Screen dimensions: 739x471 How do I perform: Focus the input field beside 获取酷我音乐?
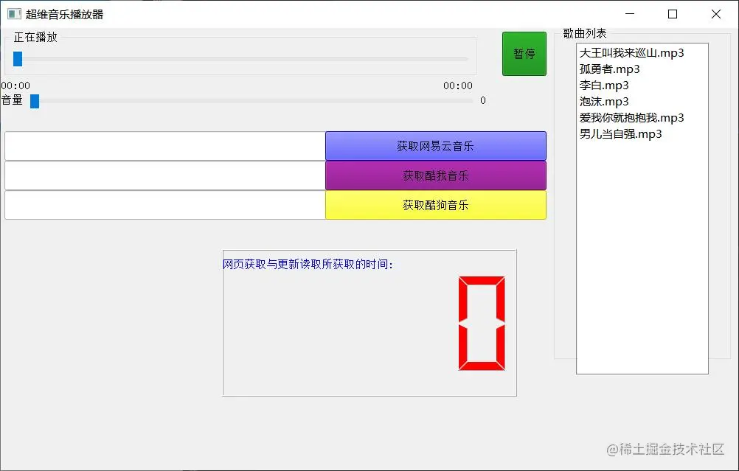(165, 175)
